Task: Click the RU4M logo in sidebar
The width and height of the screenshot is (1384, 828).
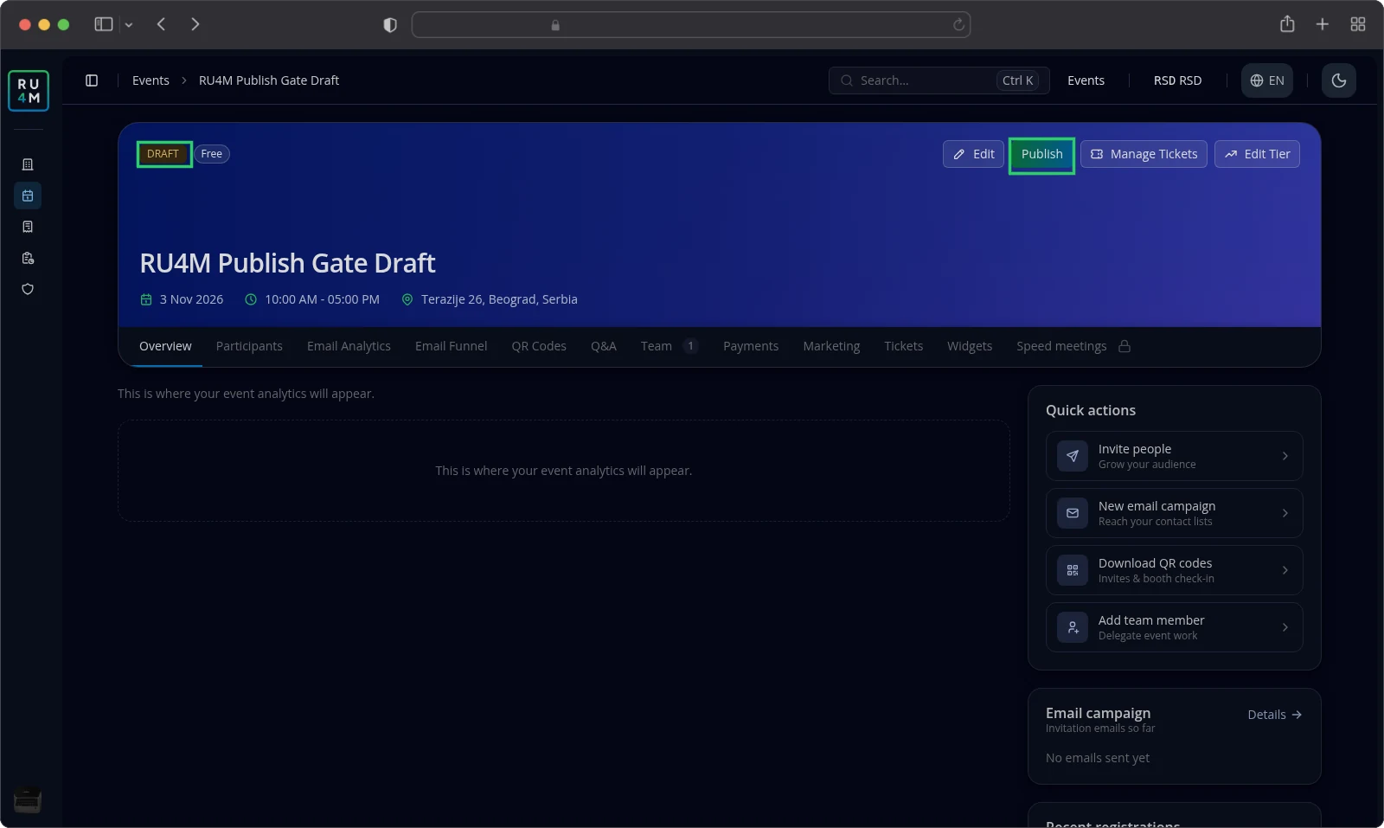Action: click(x=29, y=91)
